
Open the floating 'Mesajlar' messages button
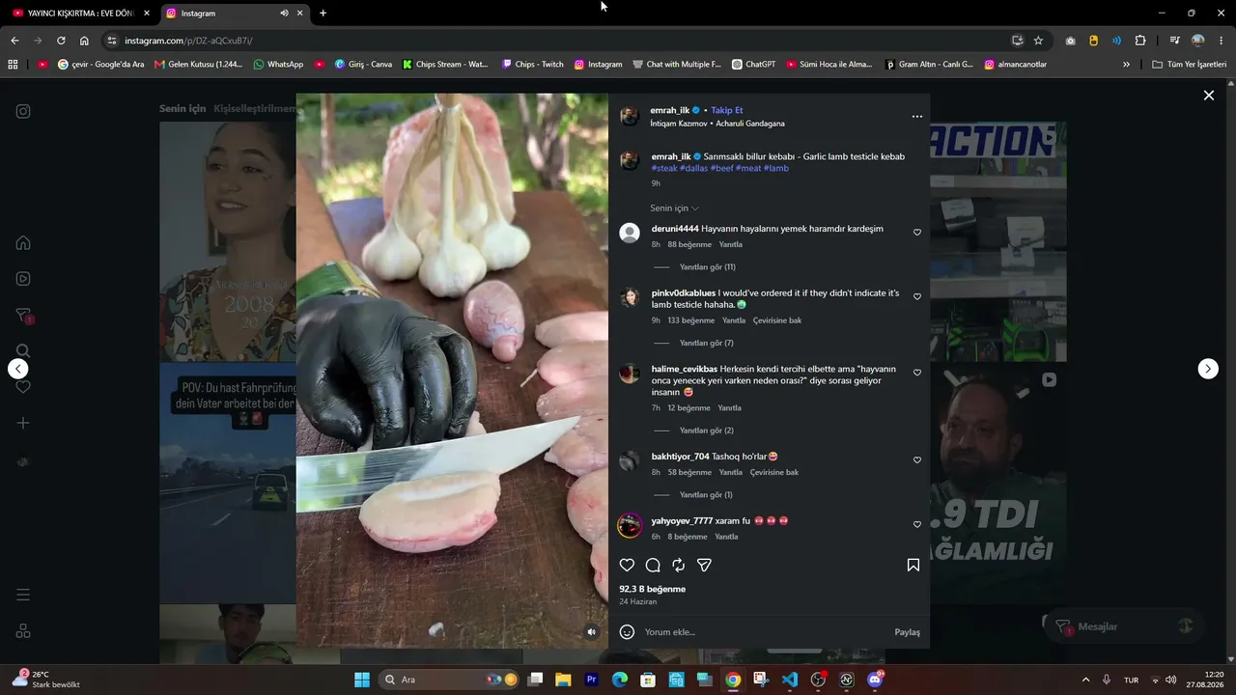click(1125, 626)
